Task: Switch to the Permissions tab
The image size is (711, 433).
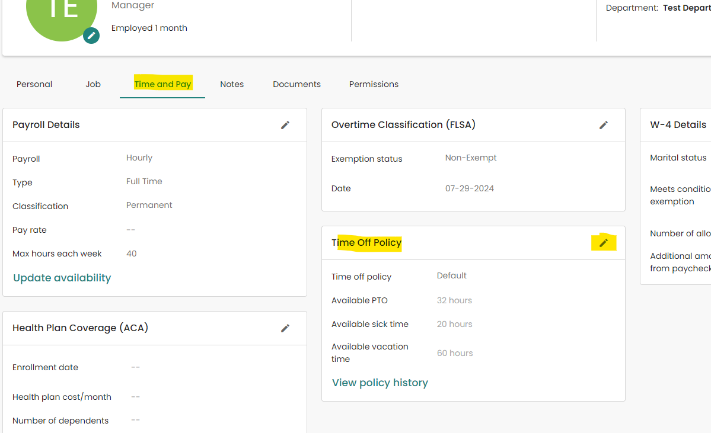Action: (x=374, y=84)
